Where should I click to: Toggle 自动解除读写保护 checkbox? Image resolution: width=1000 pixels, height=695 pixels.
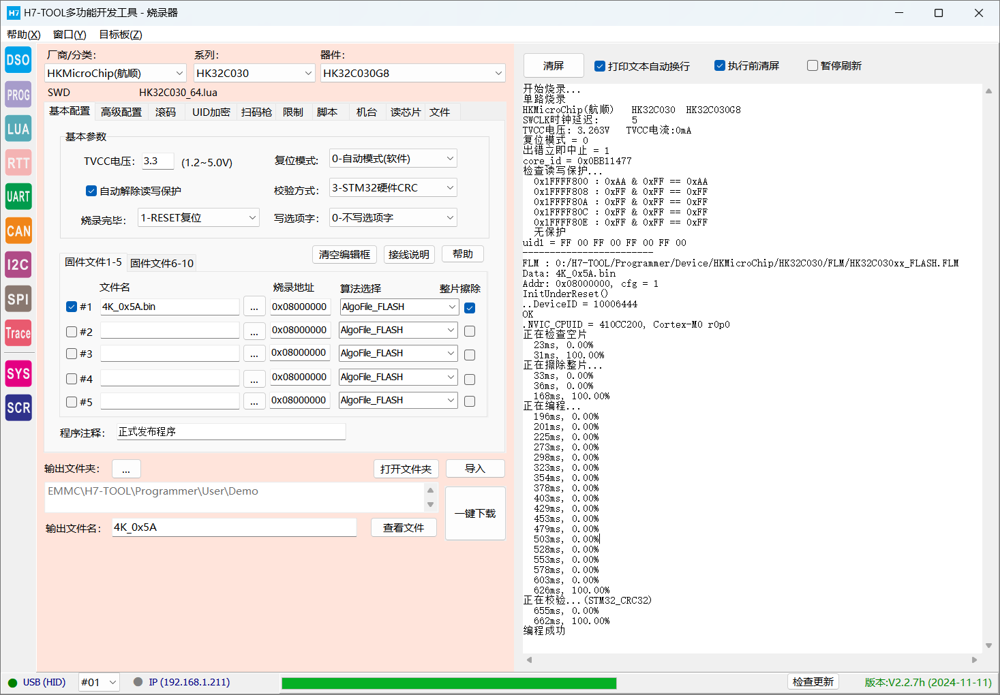pyautogui.click(x=91, y=191)
